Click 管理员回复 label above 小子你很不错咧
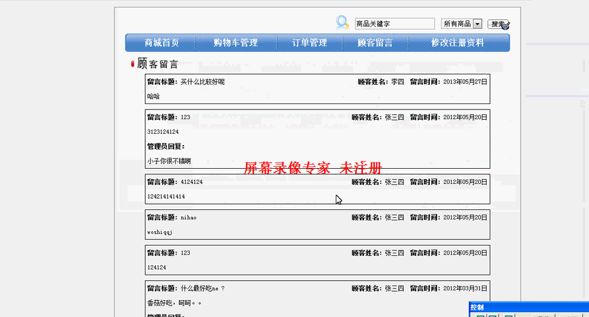This screenshot has height=317, width=589. click(166, 146)
